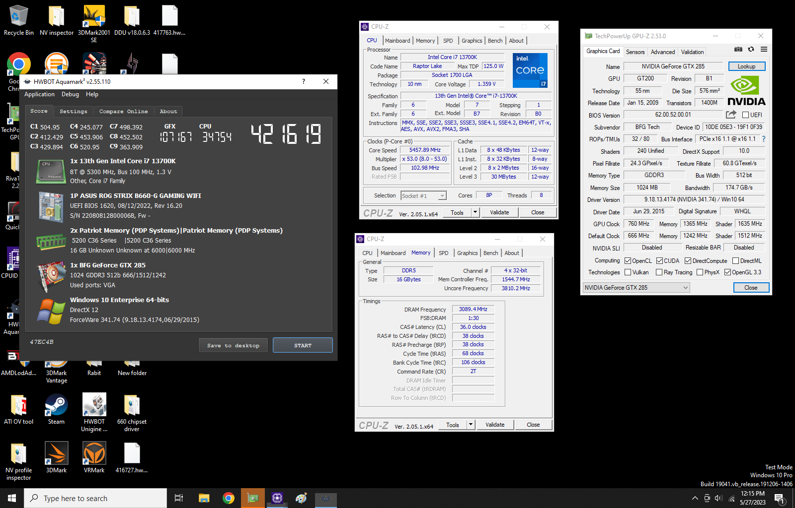The height and width of the screenshot is (508, 795).
Task: Open 416727.hw... file on desktop
Action: [132, 457]
